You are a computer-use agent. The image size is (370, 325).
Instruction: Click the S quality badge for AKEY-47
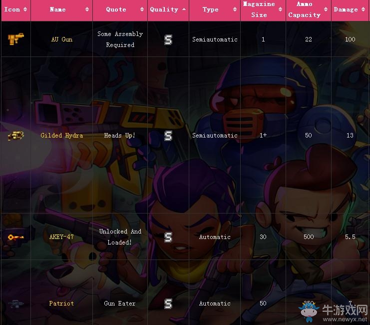tap(168, 237)
